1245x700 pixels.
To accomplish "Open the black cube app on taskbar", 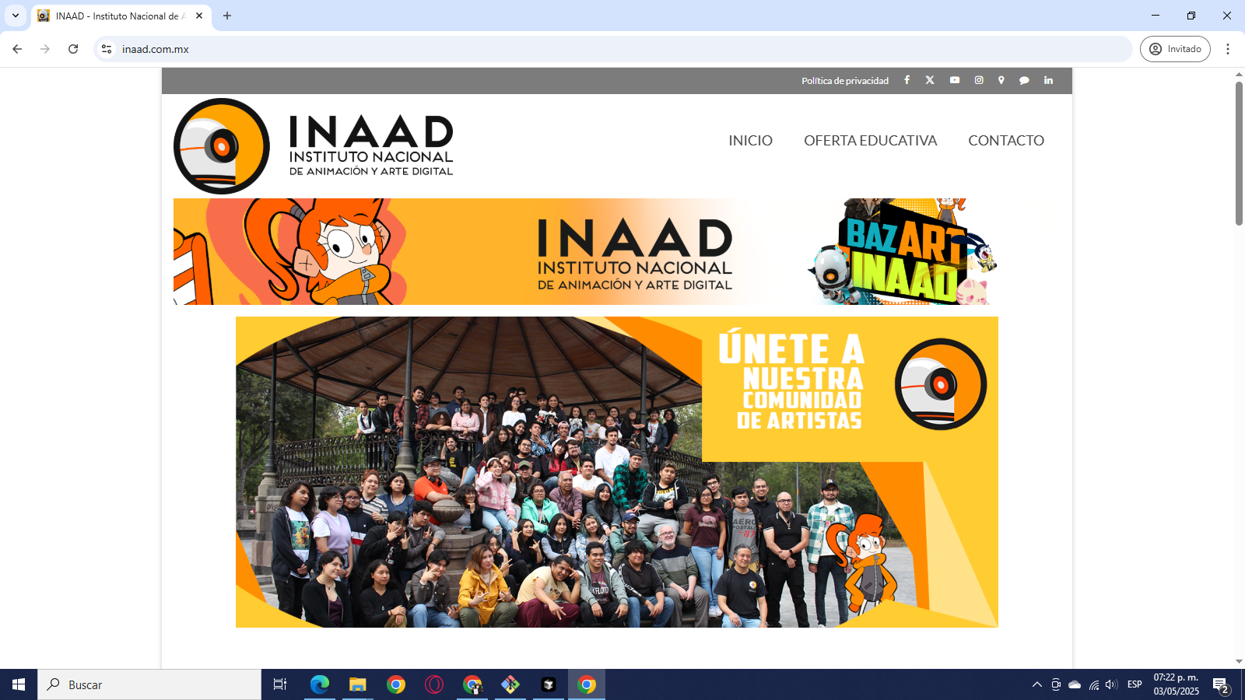I will 549,684.
